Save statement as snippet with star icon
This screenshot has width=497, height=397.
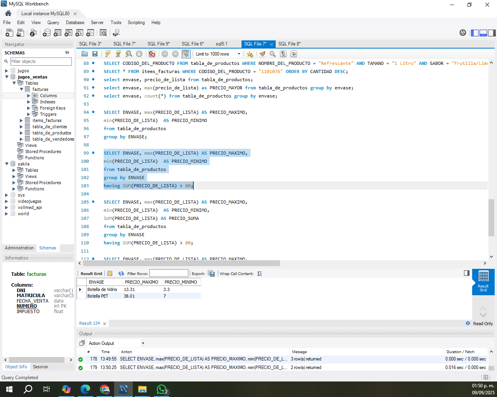(x=250, y=54)
